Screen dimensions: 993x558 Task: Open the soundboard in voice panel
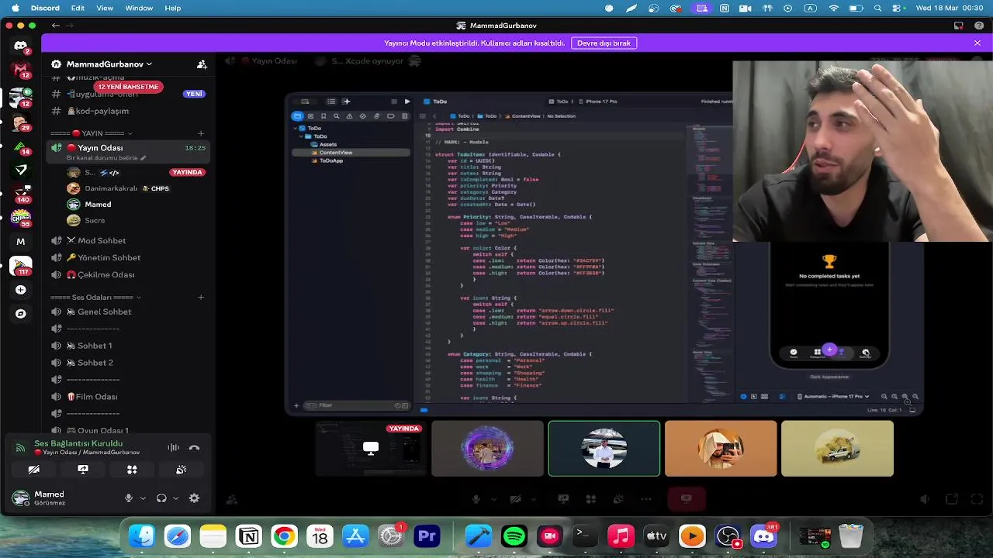click(181, 470)
